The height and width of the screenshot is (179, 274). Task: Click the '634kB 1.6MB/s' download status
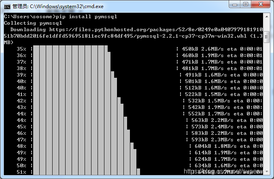tap(216, 165)
